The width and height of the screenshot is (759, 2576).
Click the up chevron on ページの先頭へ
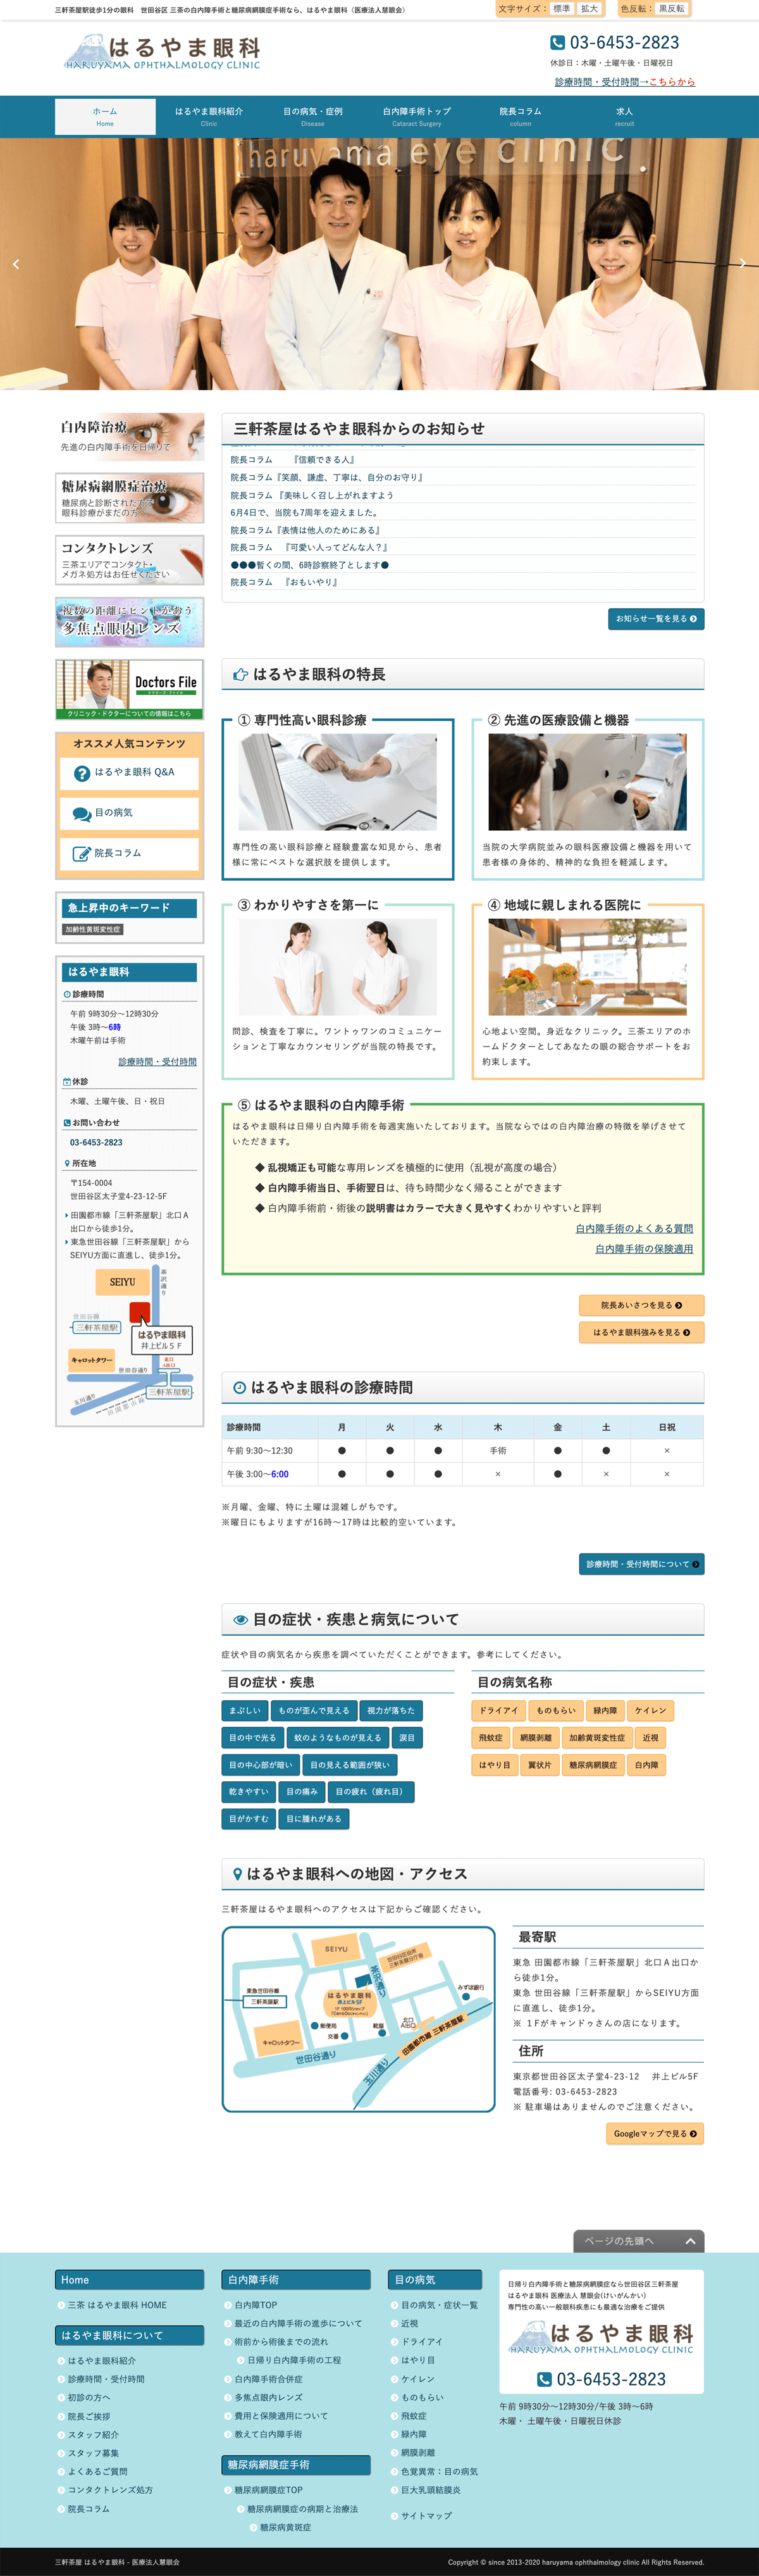pyautogui.click(x=690, y=2241)
